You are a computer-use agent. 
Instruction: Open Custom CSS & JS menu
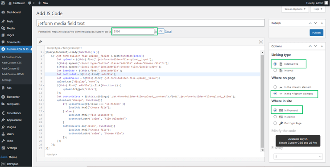[16, 49]
